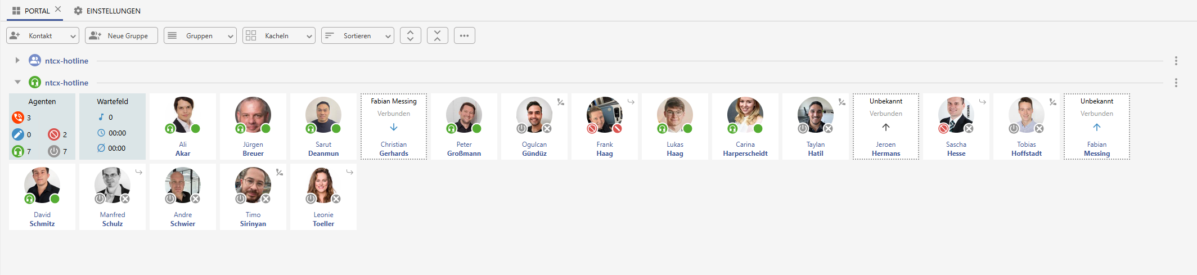The image size is (1197, 275).
Task: Click the settings gear icon beside EINSTELLUNGEN
Action: (x=78, y=11)
